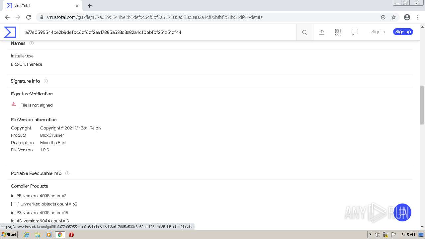This screenshot has width=425, height=239.
Task: Open file explorer from taskbar
Action: coord(38,235)
